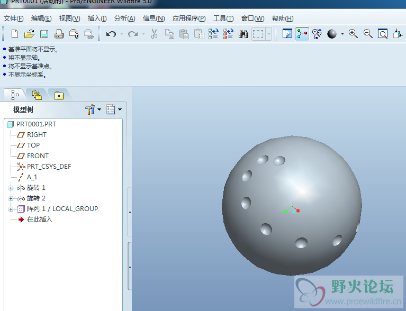The height and width of the screenshot is (311, 406).
Task: Zoom out with magnifier minus icon
Action: (368, 34)
